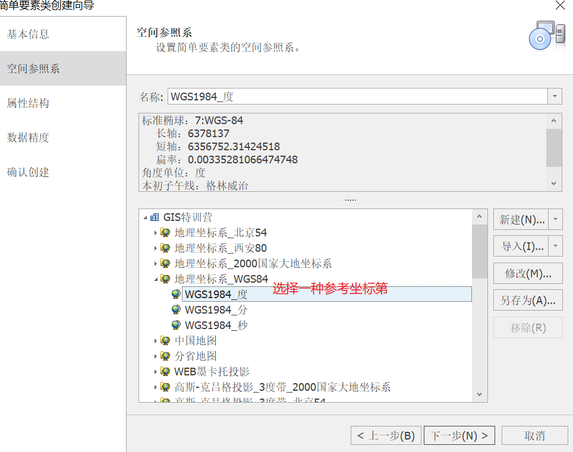Viewport: 573px width, 452px height.
Task: Select the 分省地图 label
Action: (x=196, y=356)
